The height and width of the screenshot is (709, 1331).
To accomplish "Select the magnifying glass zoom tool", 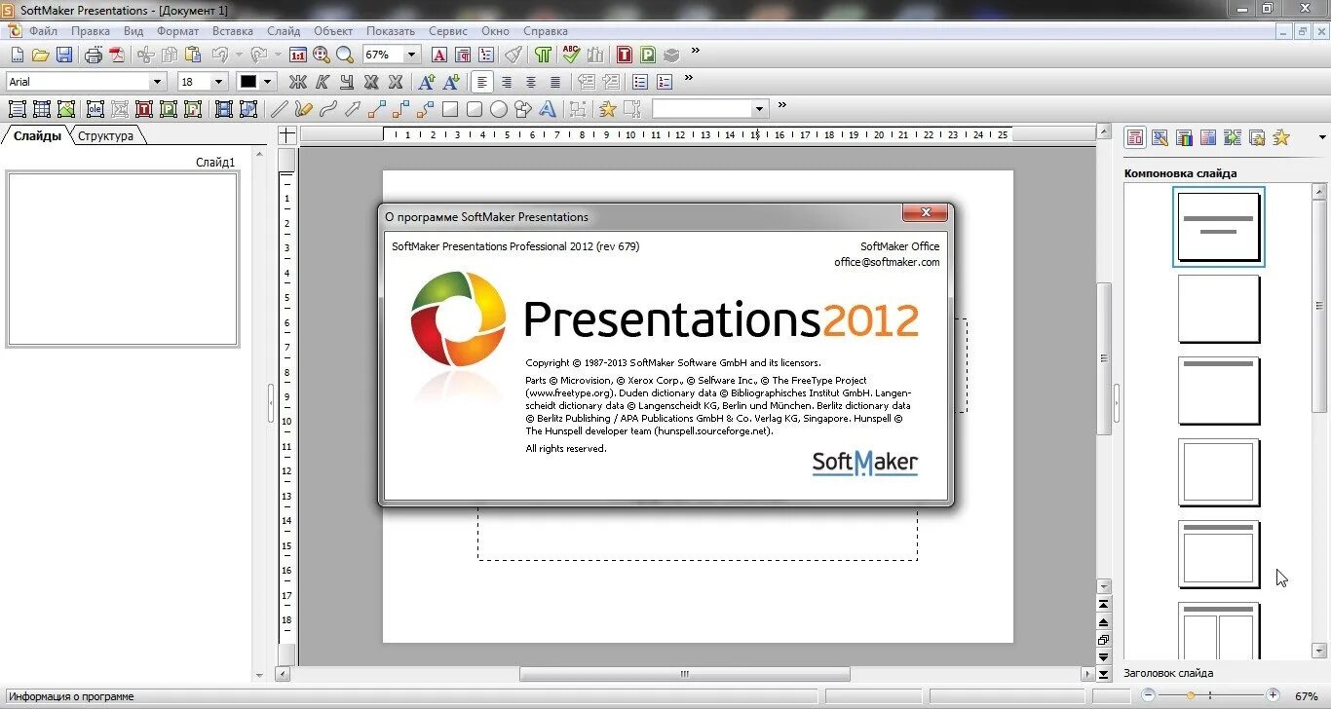I will click(x=345, y=55).
